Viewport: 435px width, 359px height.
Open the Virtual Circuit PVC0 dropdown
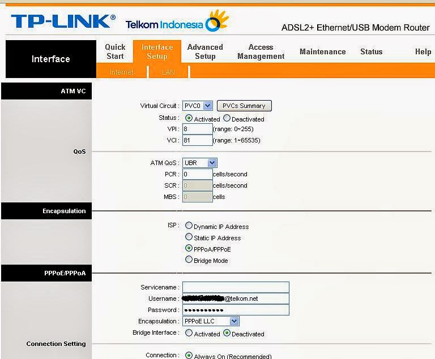(x=198, y=106)
